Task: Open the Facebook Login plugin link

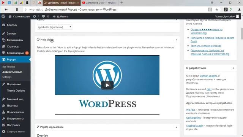Action: click(195, 126)
